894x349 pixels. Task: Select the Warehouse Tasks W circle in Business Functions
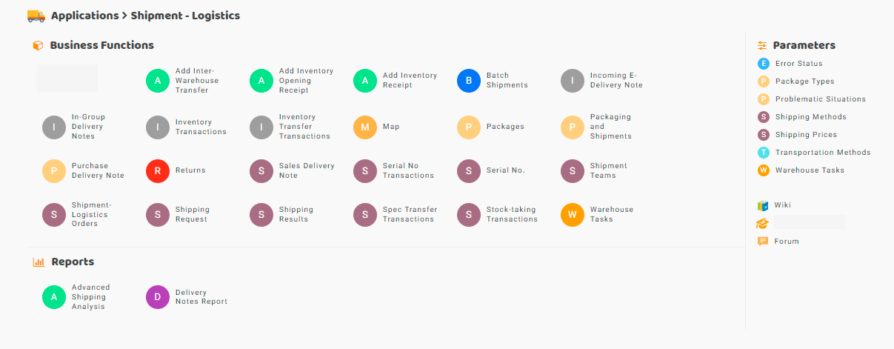pos(573,215)
